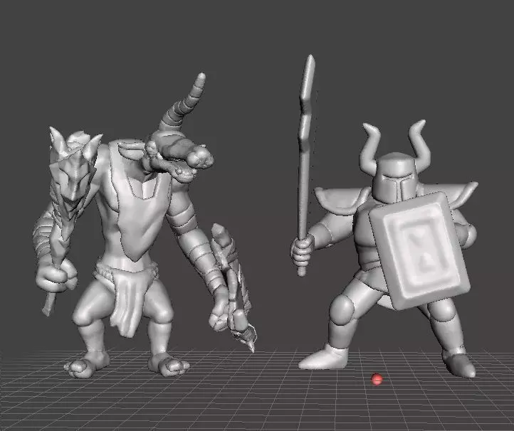The width and height of the screenshot is (514, 431).
Task: Click the red pivot sphere on grid
Action: 377,379
